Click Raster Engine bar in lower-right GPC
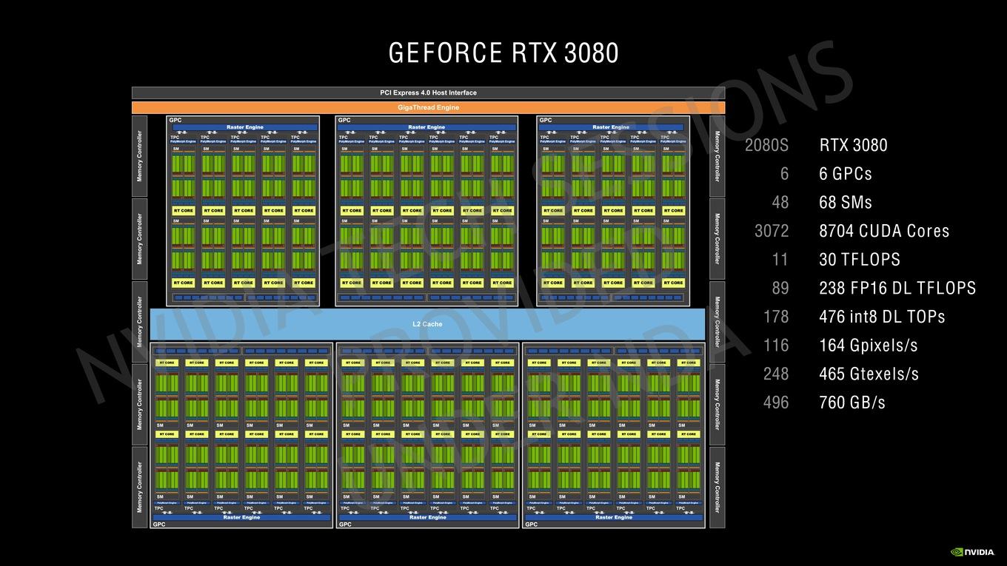The width and height of the screenshot is (1007, 566). (x=614, y=517)
